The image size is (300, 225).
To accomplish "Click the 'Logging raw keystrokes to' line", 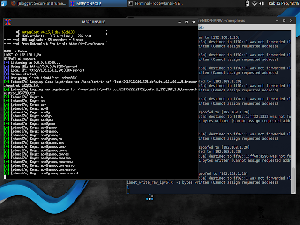I will pos(101,91).
